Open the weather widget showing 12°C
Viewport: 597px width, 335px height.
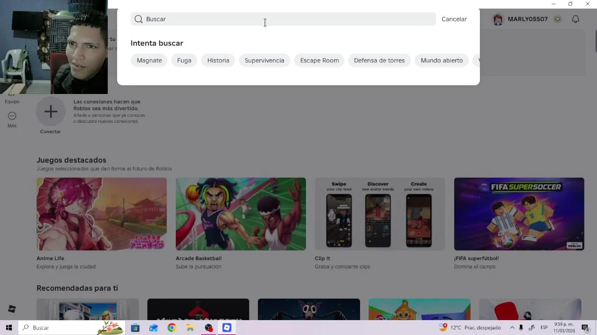click(470, 328)
